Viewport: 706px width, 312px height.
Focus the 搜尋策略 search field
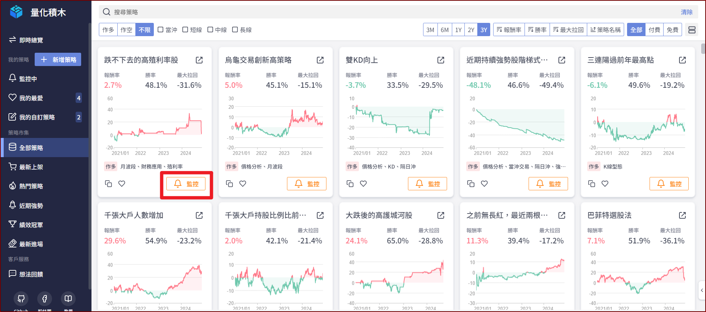click(369, 12)
